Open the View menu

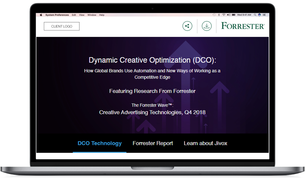pos(82,15)
